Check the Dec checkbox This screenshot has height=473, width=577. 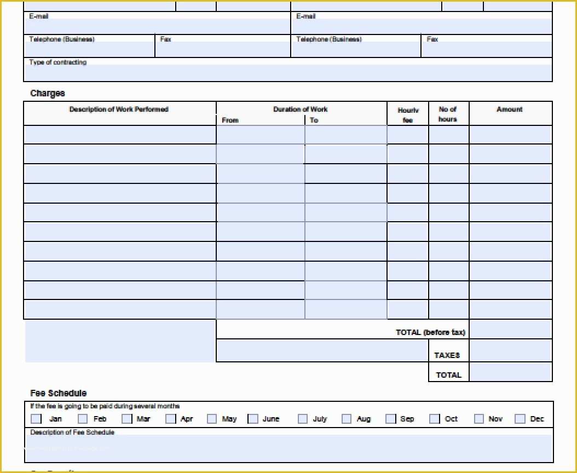tap(520, 419)
